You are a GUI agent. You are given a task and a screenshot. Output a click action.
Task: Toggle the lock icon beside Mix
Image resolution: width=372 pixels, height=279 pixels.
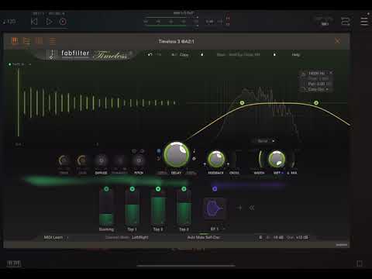[x=288, y=173]
